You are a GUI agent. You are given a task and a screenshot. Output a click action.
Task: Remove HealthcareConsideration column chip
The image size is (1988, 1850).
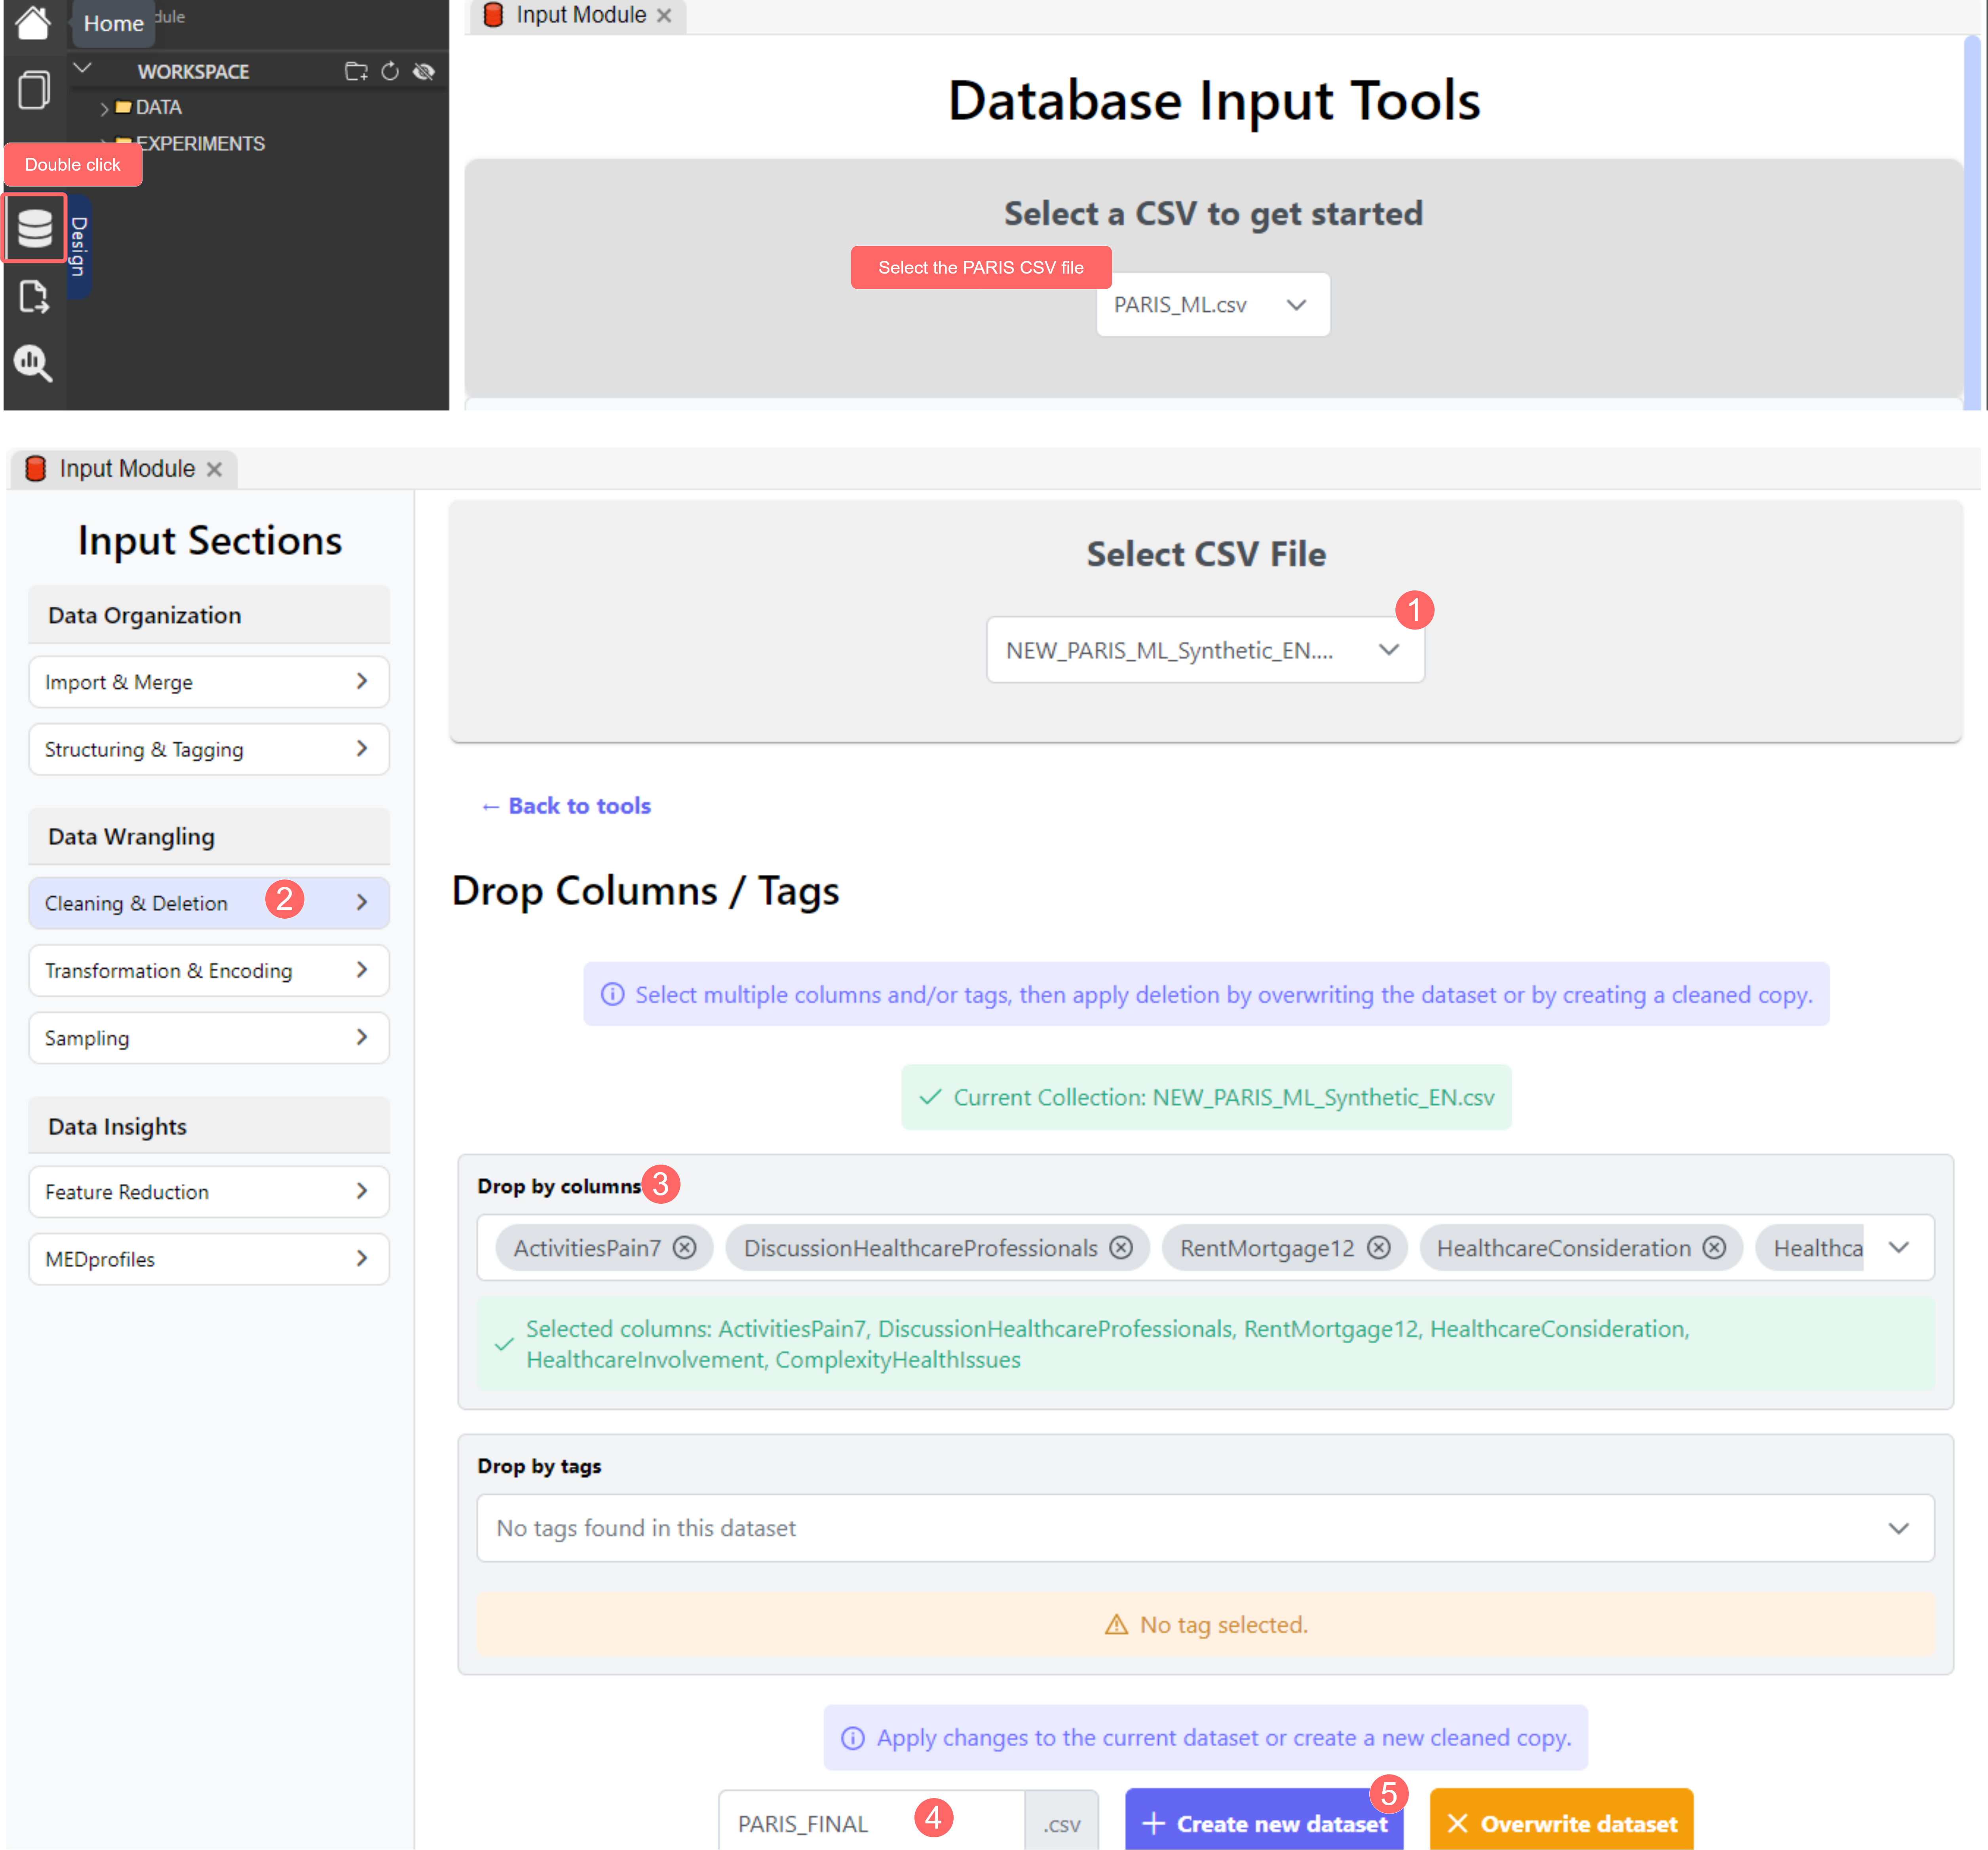pyautogui.click(x=1715, y=1248)
